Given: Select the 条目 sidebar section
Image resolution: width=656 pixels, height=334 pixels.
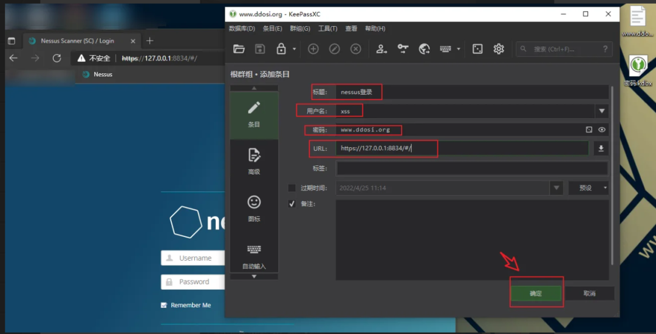Looking at the screenshot, I should click(x=254, y=115).
